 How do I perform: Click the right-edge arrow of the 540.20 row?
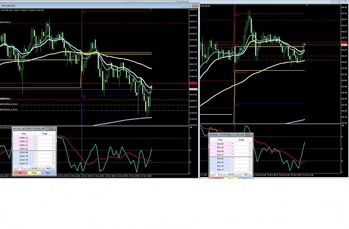[250, 159]
